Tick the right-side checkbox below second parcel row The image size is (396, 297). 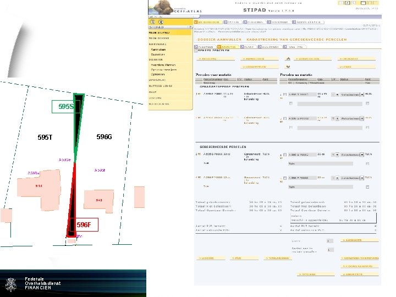tap(367, 128)
